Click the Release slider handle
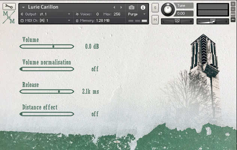This screenshot has height=150, width=237. click(x=59, y=91)
